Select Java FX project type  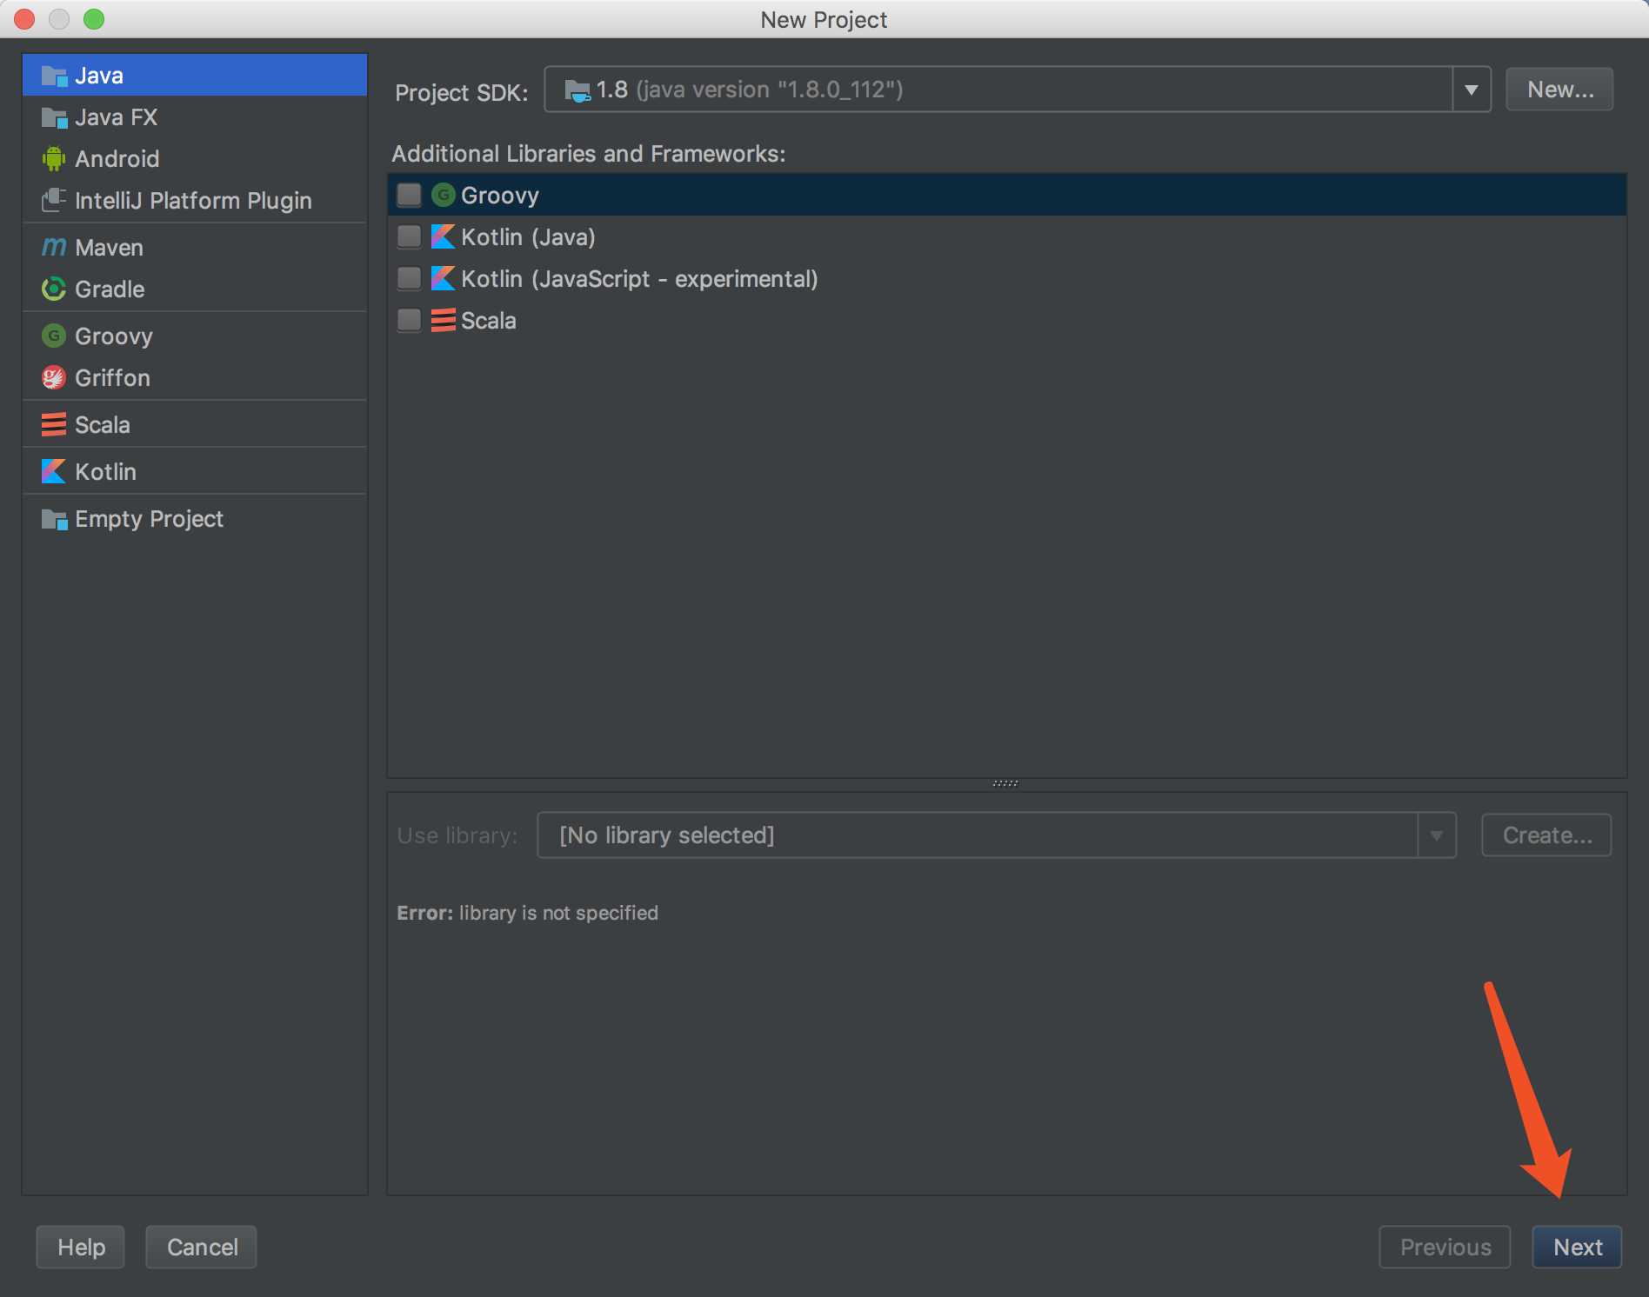pyautogui.click(x=195, y=117)
